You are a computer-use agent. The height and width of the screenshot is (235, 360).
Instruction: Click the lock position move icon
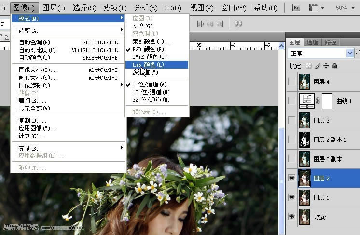(326, 66)
